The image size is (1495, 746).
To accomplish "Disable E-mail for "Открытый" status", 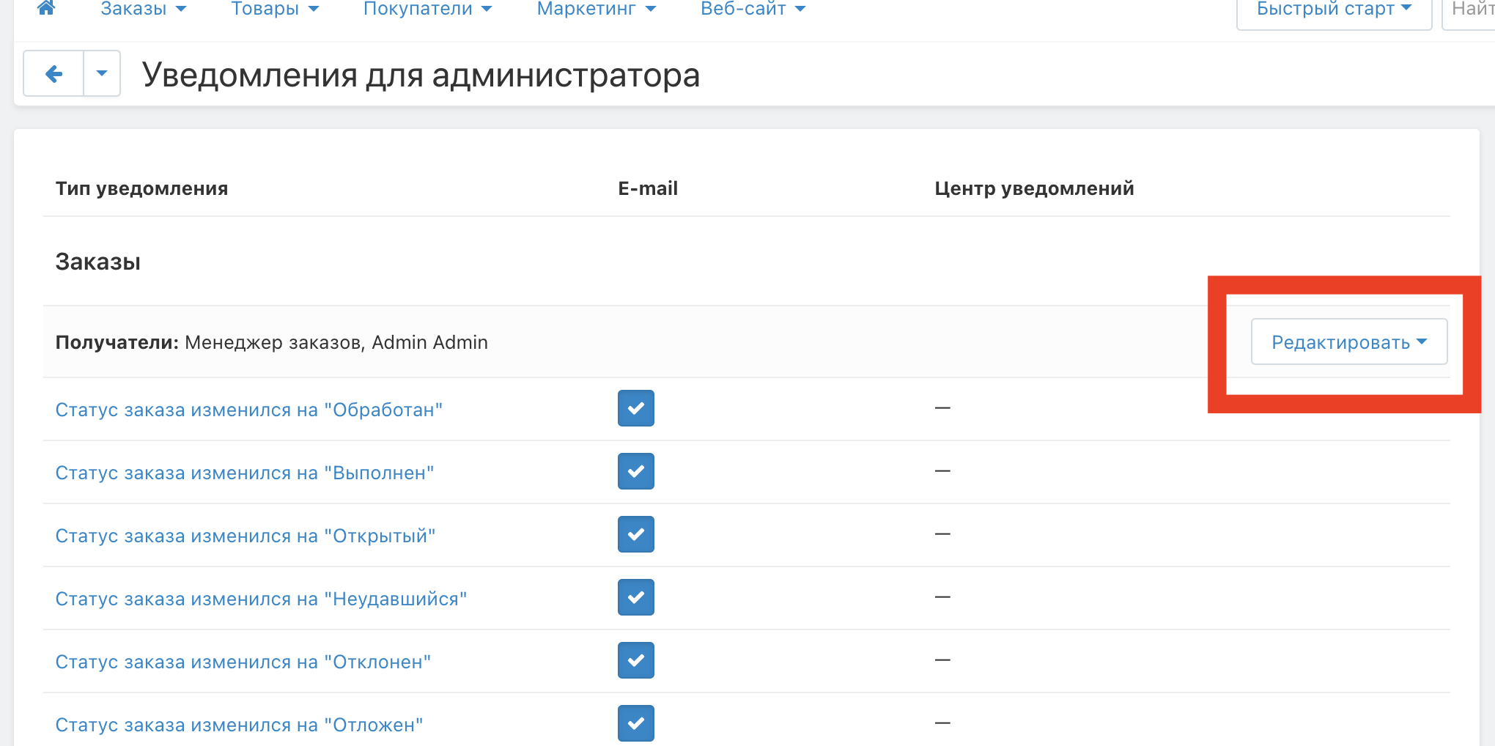I will (x=635, y=534).
